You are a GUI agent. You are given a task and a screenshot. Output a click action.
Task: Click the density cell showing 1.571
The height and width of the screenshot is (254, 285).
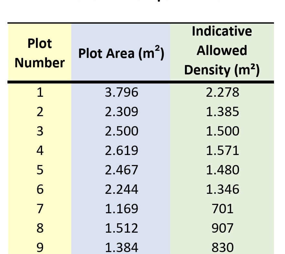[x=222, y=151]
